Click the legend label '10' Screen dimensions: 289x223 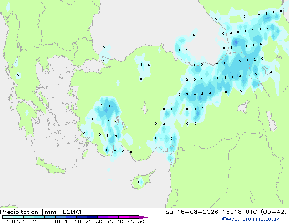pos(57,221)
